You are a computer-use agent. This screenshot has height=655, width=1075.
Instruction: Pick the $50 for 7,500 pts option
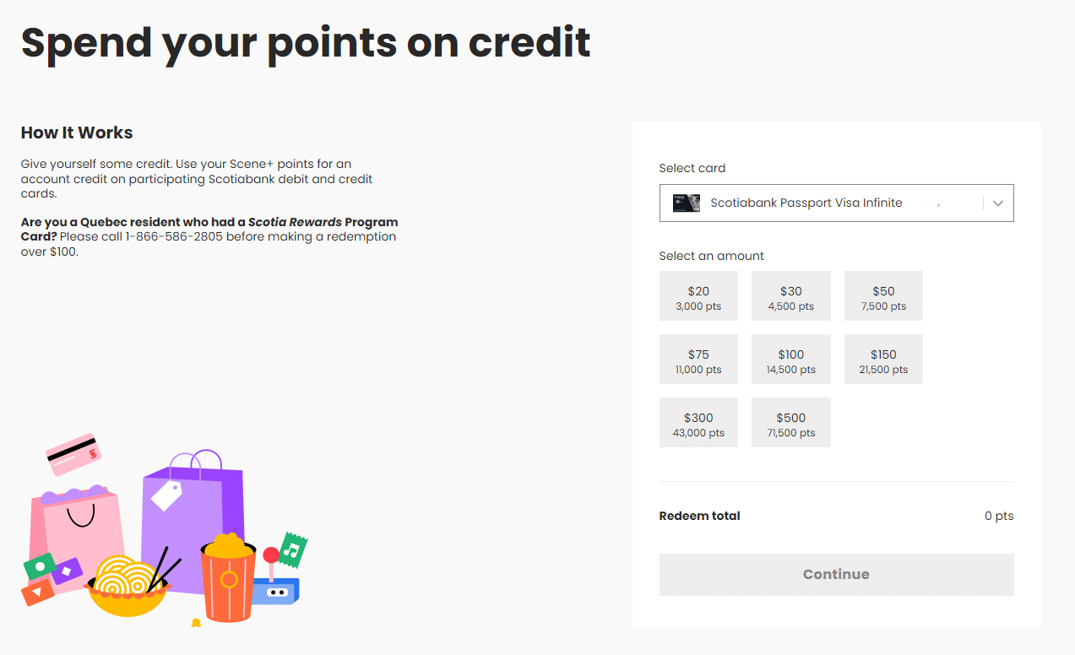pyautogui.click(x=883, y=296)
